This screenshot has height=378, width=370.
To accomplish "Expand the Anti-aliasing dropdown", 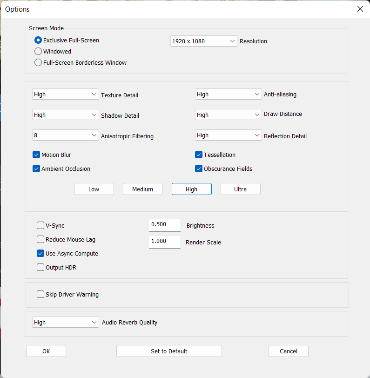I will pos(228,94).
